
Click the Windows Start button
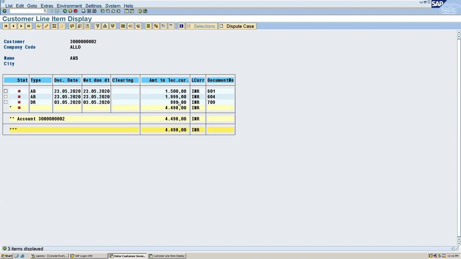click(6, 256)
